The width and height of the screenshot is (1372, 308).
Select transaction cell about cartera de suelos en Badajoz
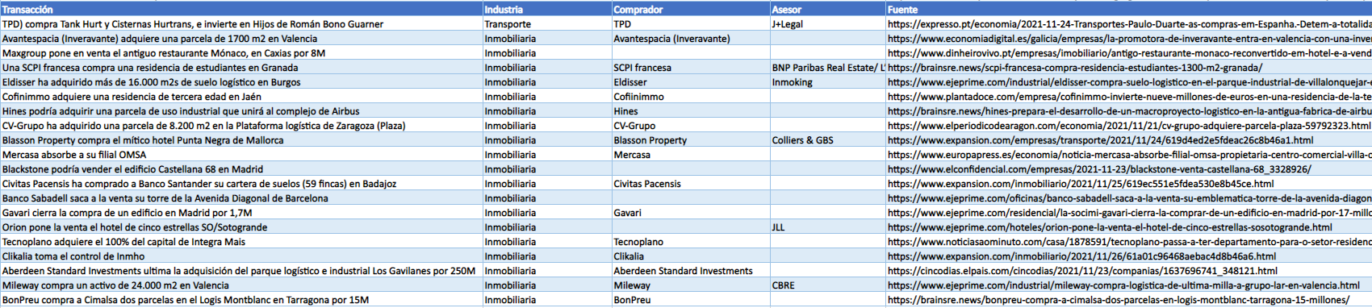click(x=241, y=184)
